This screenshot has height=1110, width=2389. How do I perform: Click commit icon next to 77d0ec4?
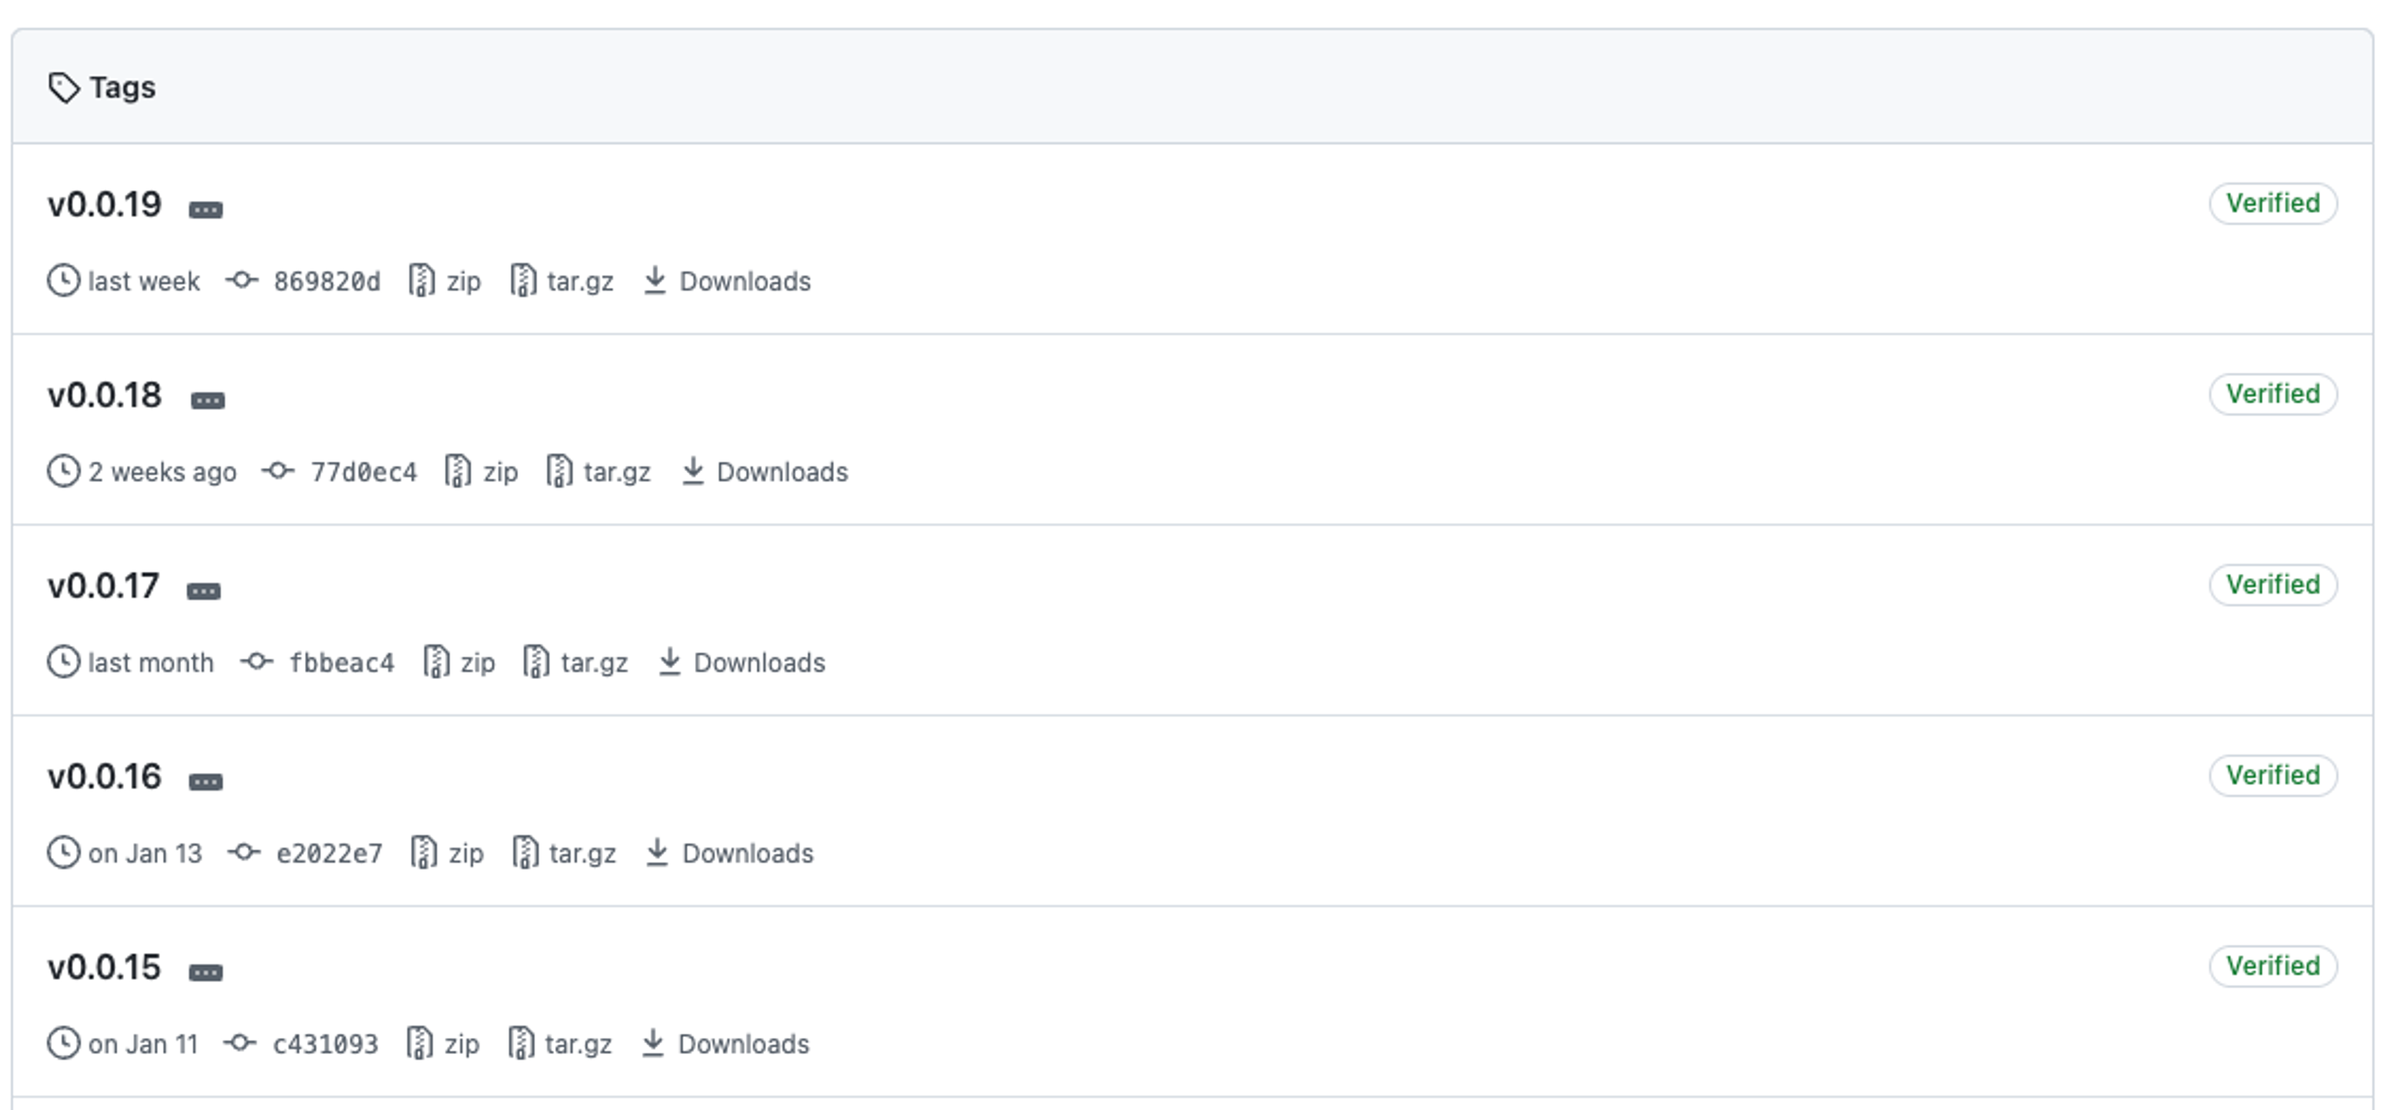(x=277, y=471)
